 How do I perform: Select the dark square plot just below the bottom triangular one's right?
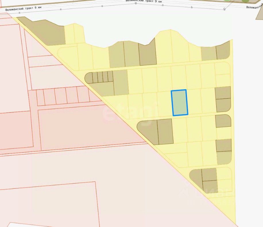210,187
